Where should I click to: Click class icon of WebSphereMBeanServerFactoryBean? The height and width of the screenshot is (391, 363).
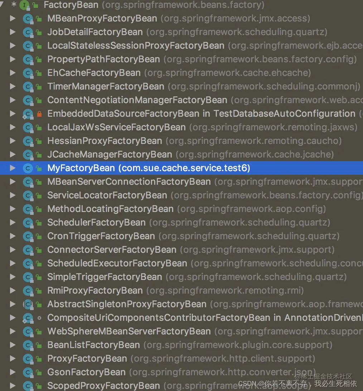click(28, 332)
